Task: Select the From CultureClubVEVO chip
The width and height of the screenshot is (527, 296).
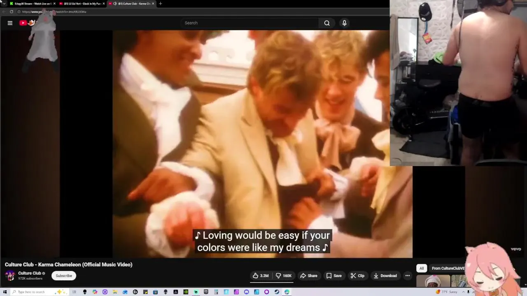Action: (448, 268)
